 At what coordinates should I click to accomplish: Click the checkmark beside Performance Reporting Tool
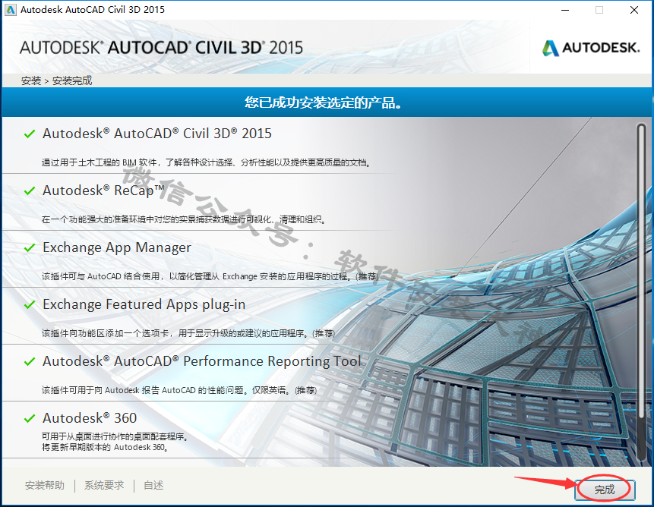click(30, 361)
